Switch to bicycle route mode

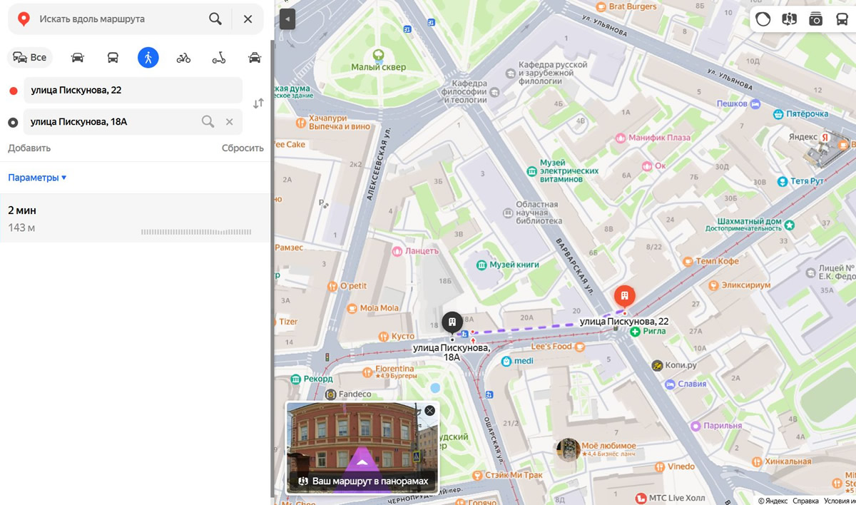pos(183,58)
